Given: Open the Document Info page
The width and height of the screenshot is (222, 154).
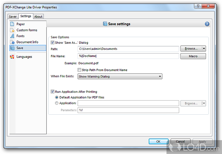Looking at the screenshot, I should pos(28,42).
